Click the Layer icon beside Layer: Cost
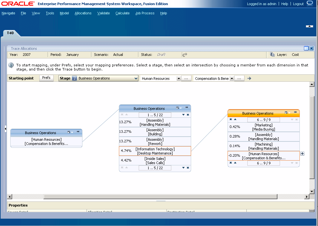 [272, 54]
